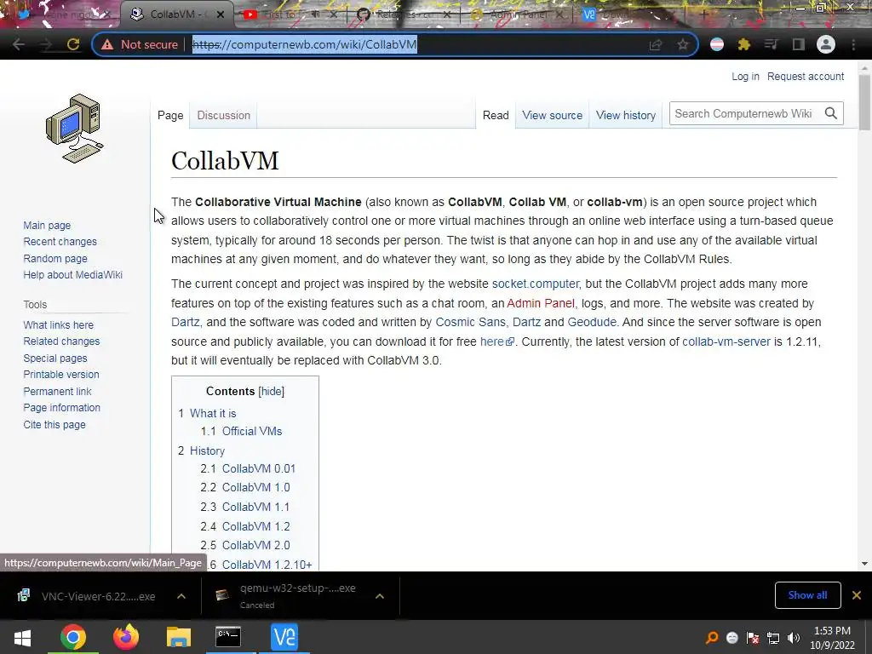Click the Not secure warning triangle

(106, 44)
